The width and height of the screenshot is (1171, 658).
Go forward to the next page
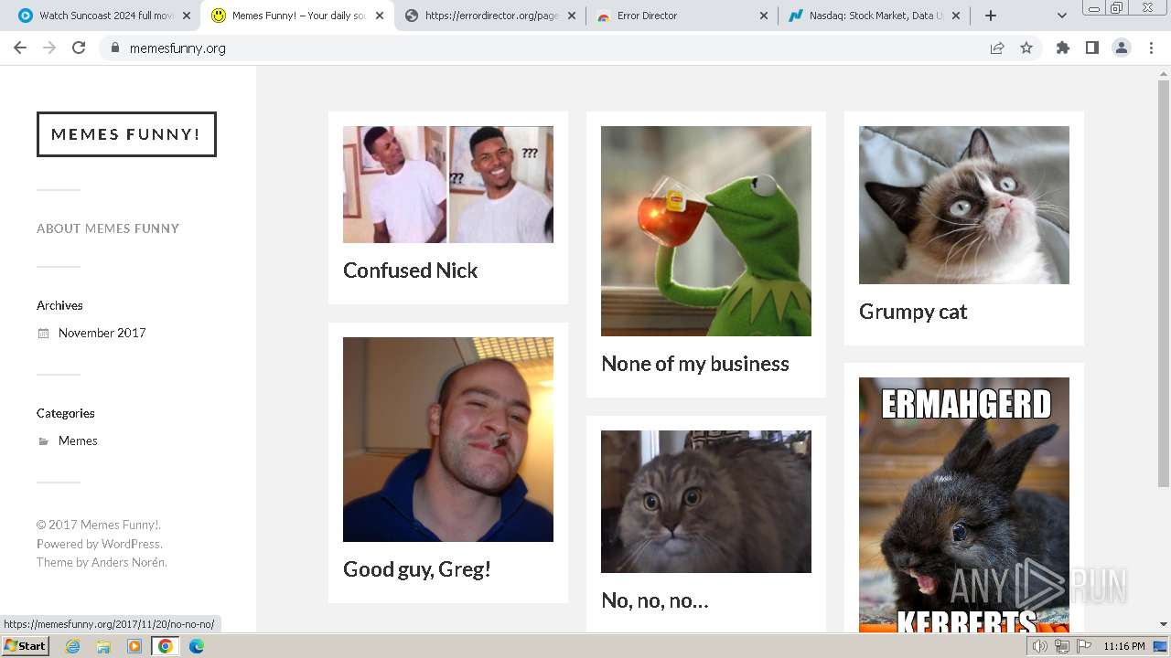click(x=49, y=48)
